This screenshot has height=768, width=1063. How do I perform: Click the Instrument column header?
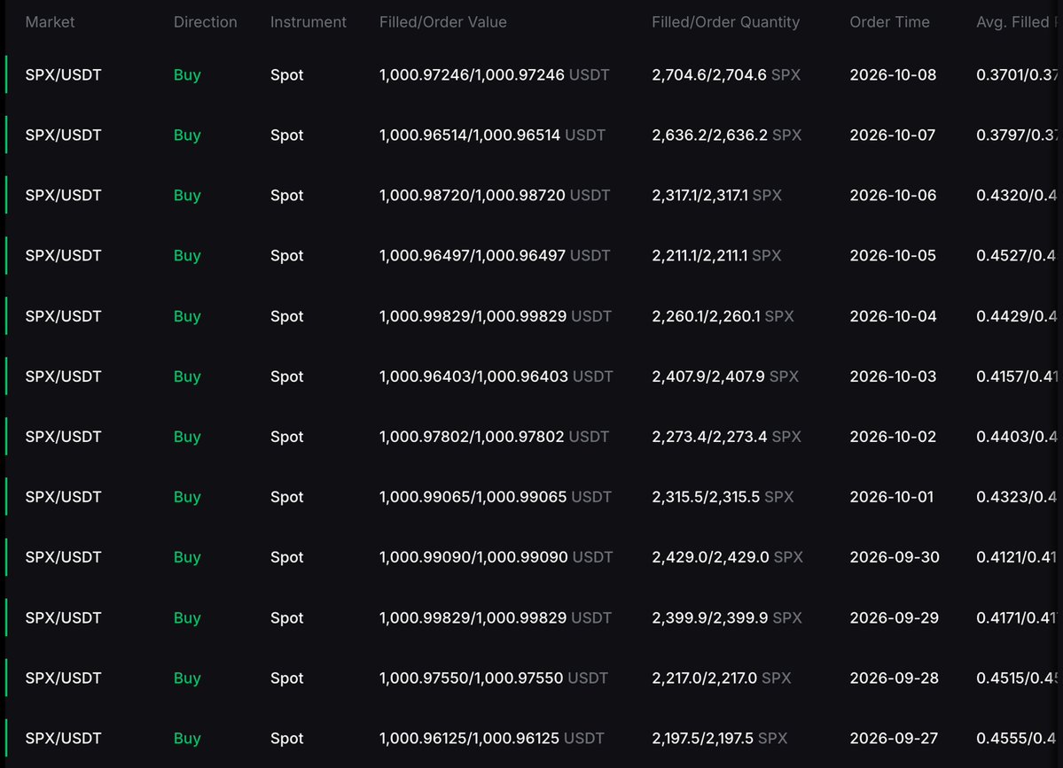tap(308, 22)
